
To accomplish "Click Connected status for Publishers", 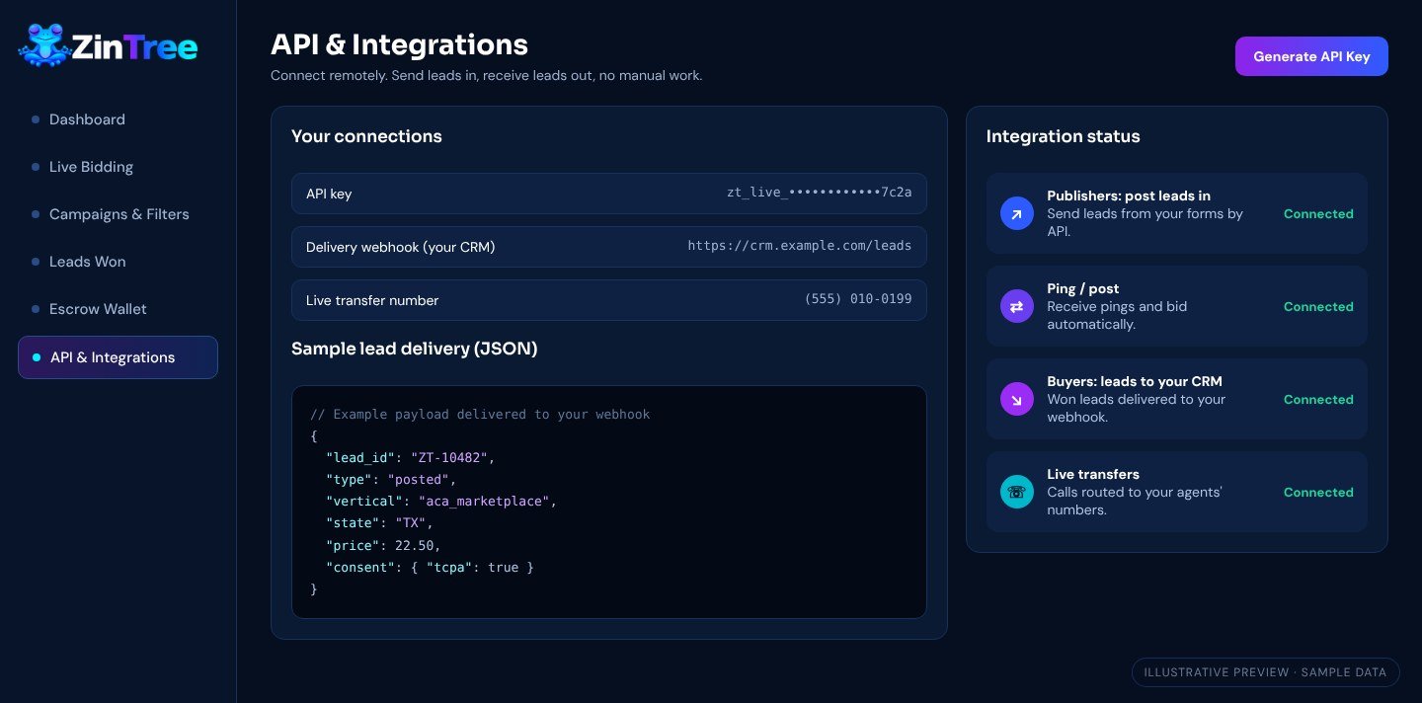I will [1318, 213].
